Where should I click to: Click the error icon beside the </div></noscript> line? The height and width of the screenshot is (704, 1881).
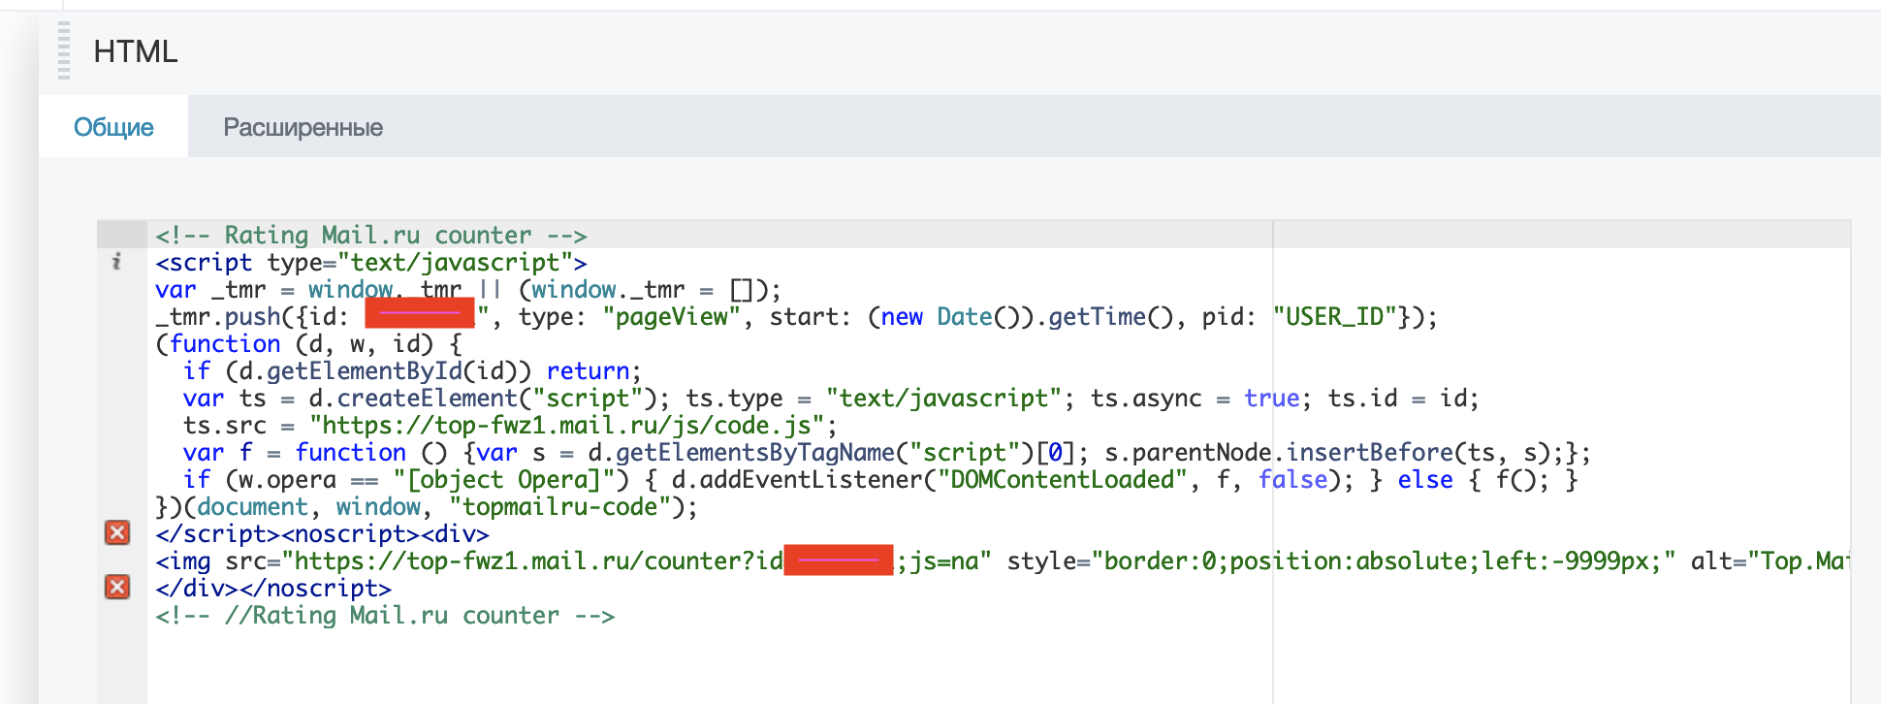[x=117, y=587]
